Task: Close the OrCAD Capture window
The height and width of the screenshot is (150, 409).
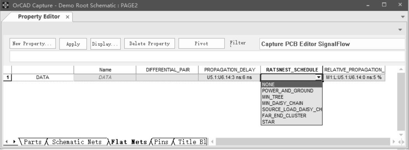Action: pyautogui.click(x=400, y=5)
